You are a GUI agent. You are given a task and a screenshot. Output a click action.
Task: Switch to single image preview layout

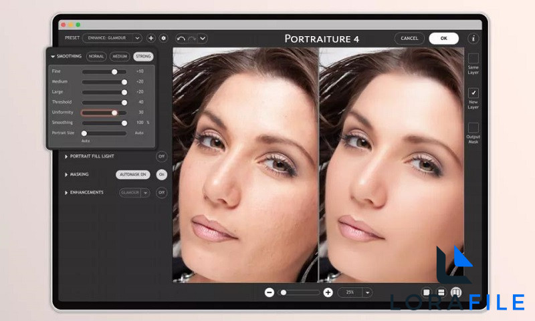427,292
